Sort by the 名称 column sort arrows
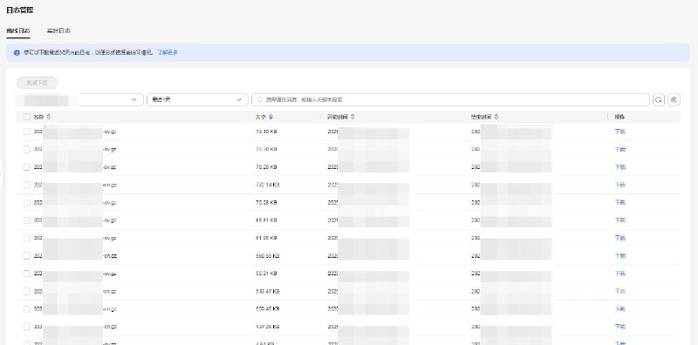This screenshot has height=345, width=698. (49, 117)
